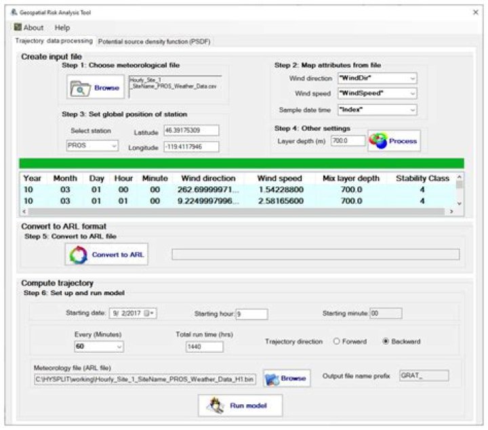
Task: Click the About menu icon
Action: 18,28
